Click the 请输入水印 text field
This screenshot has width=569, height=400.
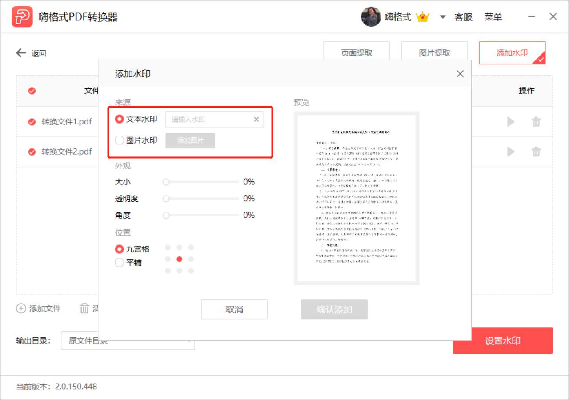(214, 120)
